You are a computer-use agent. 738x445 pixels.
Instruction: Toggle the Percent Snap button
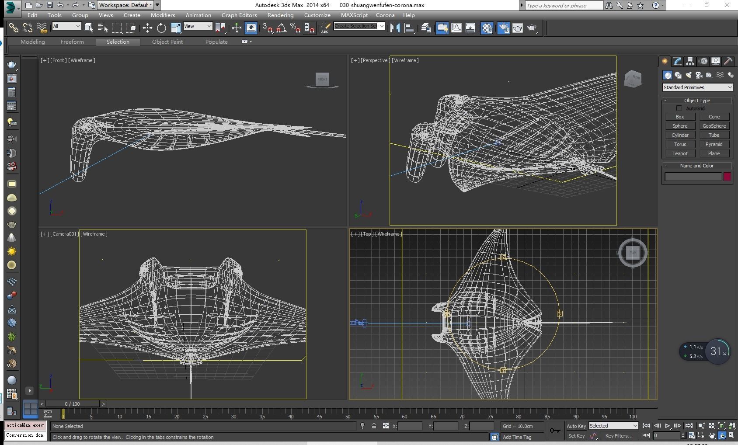point(295,28)
